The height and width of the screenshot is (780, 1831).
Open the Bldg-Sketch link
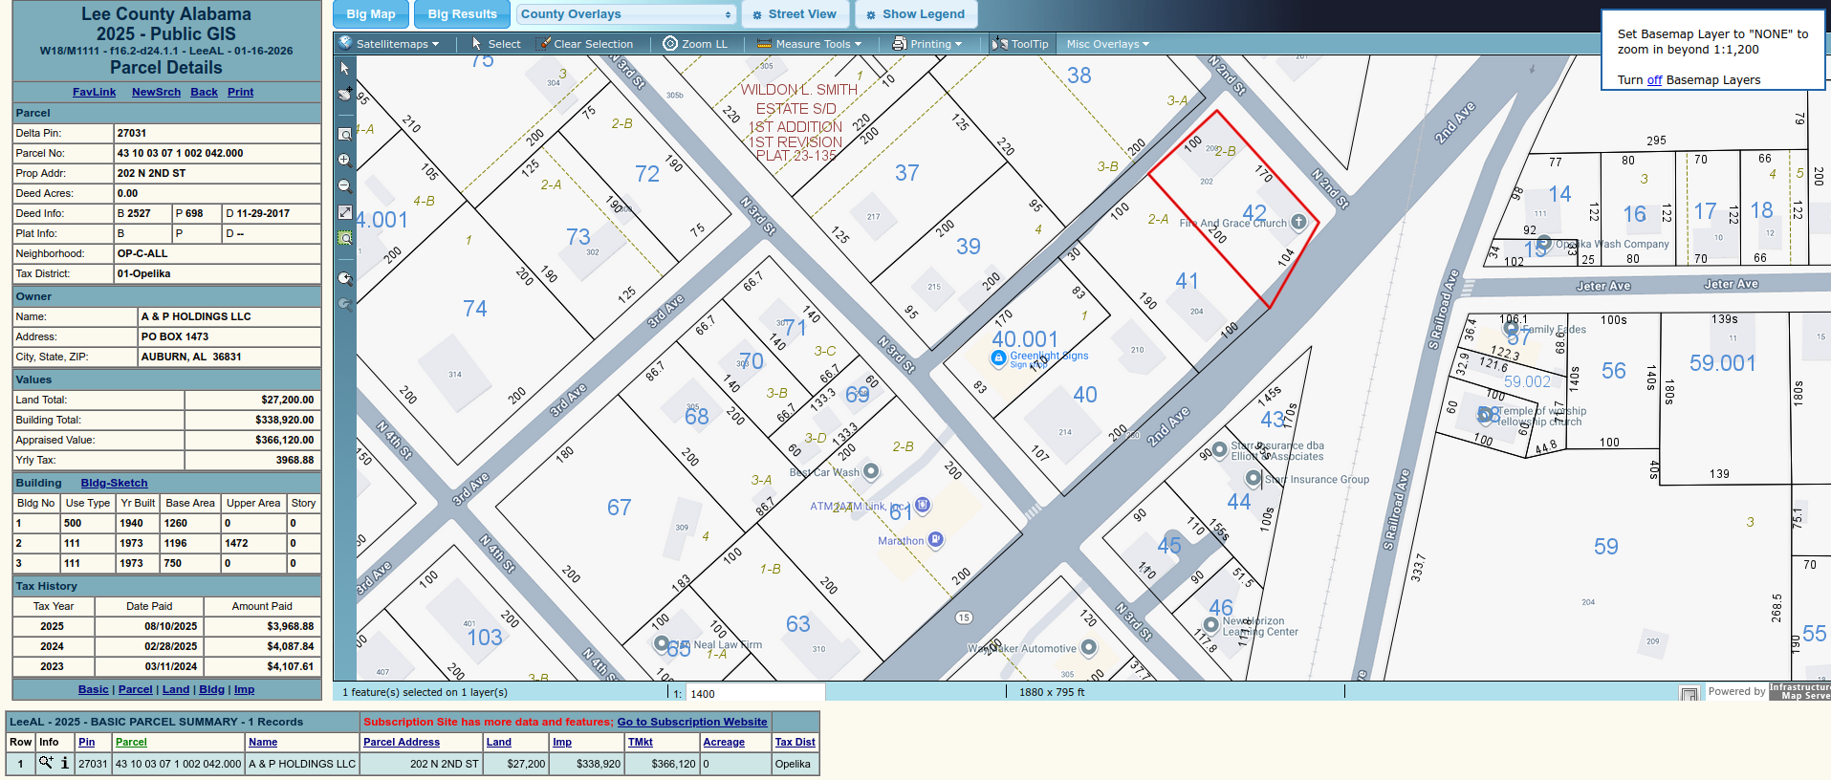click(x=114, y=483)
